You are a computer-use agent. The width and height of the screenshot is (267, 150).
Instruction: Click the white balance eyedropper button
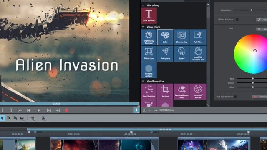click(x=262, y=20)
